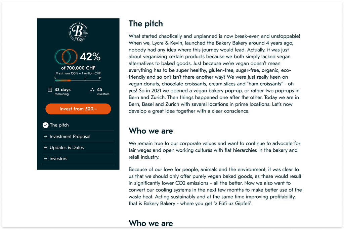Click the checked circle beside The pitch
Image resolution: width=344 pixels, height=230 pixels.
pos(46,125)
